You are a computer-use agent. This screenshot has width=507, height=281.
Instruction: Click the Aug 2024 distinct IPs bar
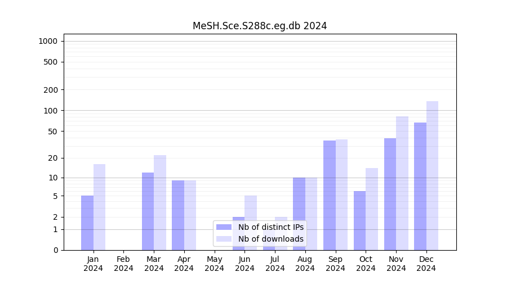click(299, 214)
